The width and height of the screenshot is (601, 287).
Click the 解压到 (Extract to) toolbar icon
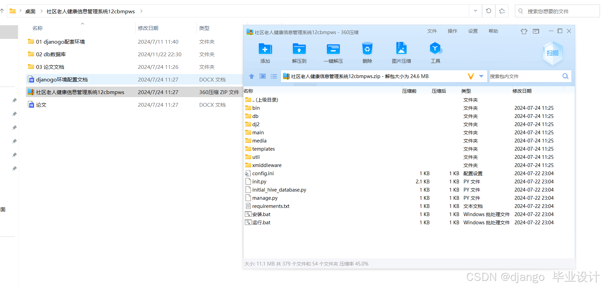299,49
